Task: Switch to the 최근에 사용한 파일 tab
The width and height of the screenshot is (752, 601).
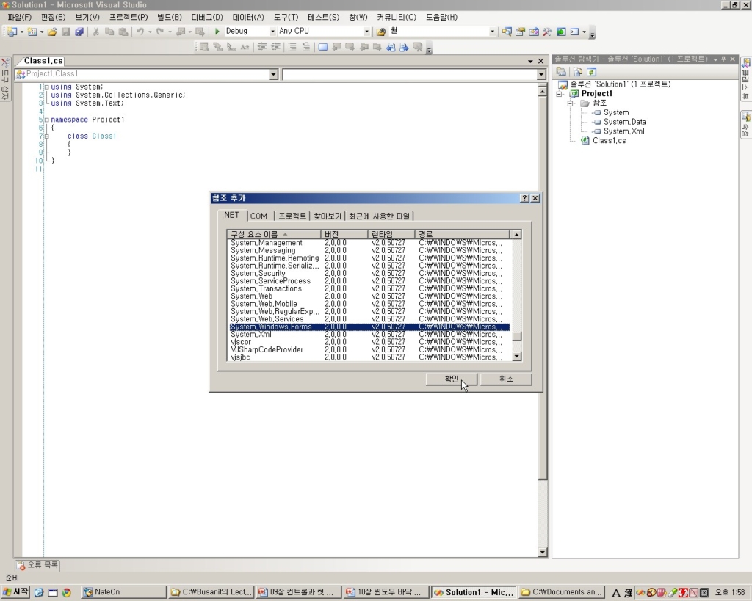Action: pos(380,216)
